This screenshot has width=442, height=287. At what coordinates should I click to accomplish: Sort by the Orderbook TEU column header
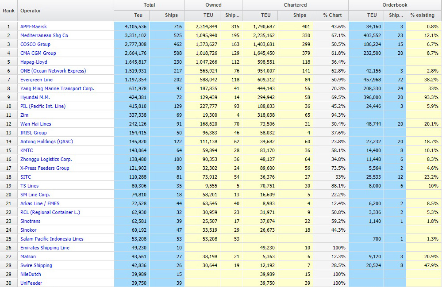click(366, 15)
